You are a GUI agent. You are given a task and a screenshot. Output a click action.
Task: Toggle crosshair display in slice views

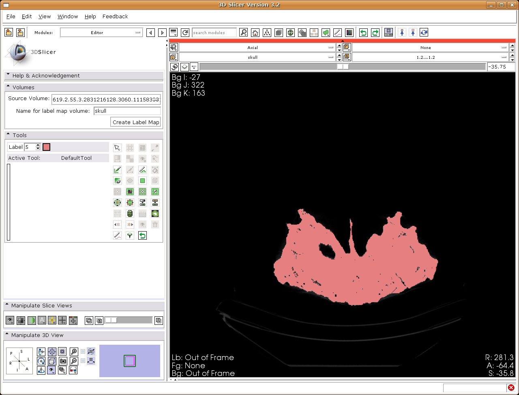52,320
